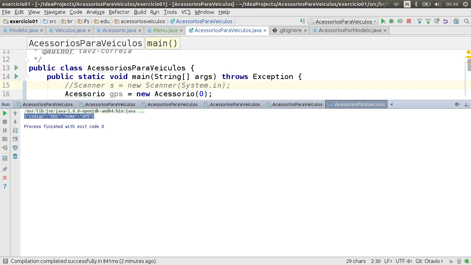
Task: Clear console with the trash icon
Action: (x=15, y=156)
